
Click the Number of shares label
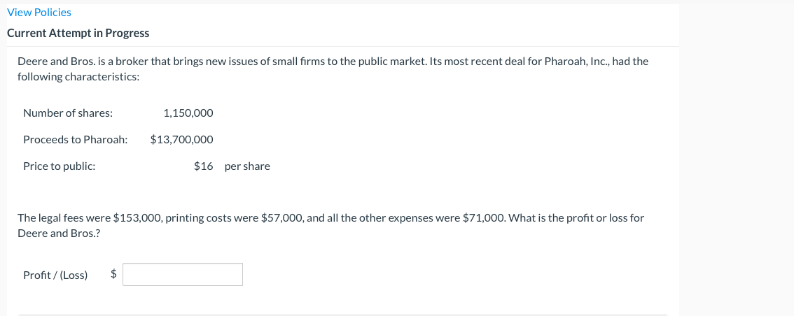point(68,113)
